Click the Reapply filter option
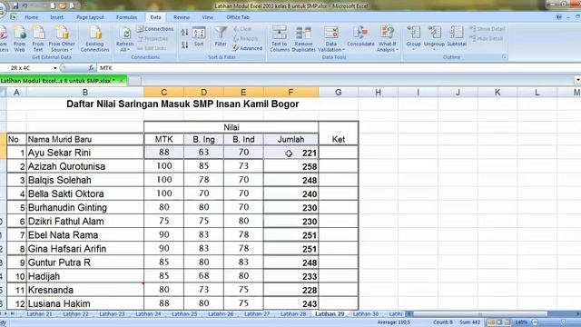Image resolution: width=581 pixels, height=327 pixels. (246, 38)
